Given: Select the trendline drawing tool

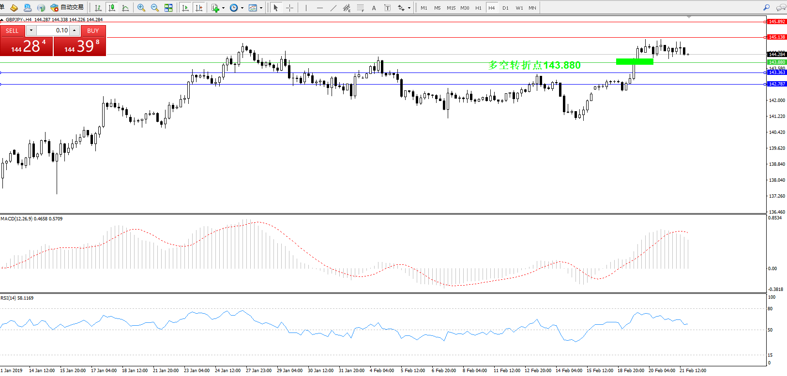Looking at the screenshot, I should pyautogui.click(x=333, y=8).
